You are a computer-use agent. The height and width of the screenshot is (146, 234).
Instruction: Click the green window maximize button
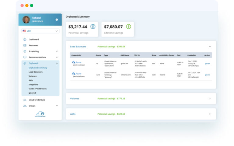pyautogui.click(x=32, y=5)
